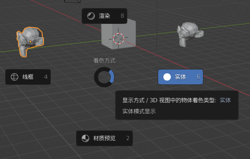
Task: Click shortcut number 4 on 线框
Action: [46, 77]
